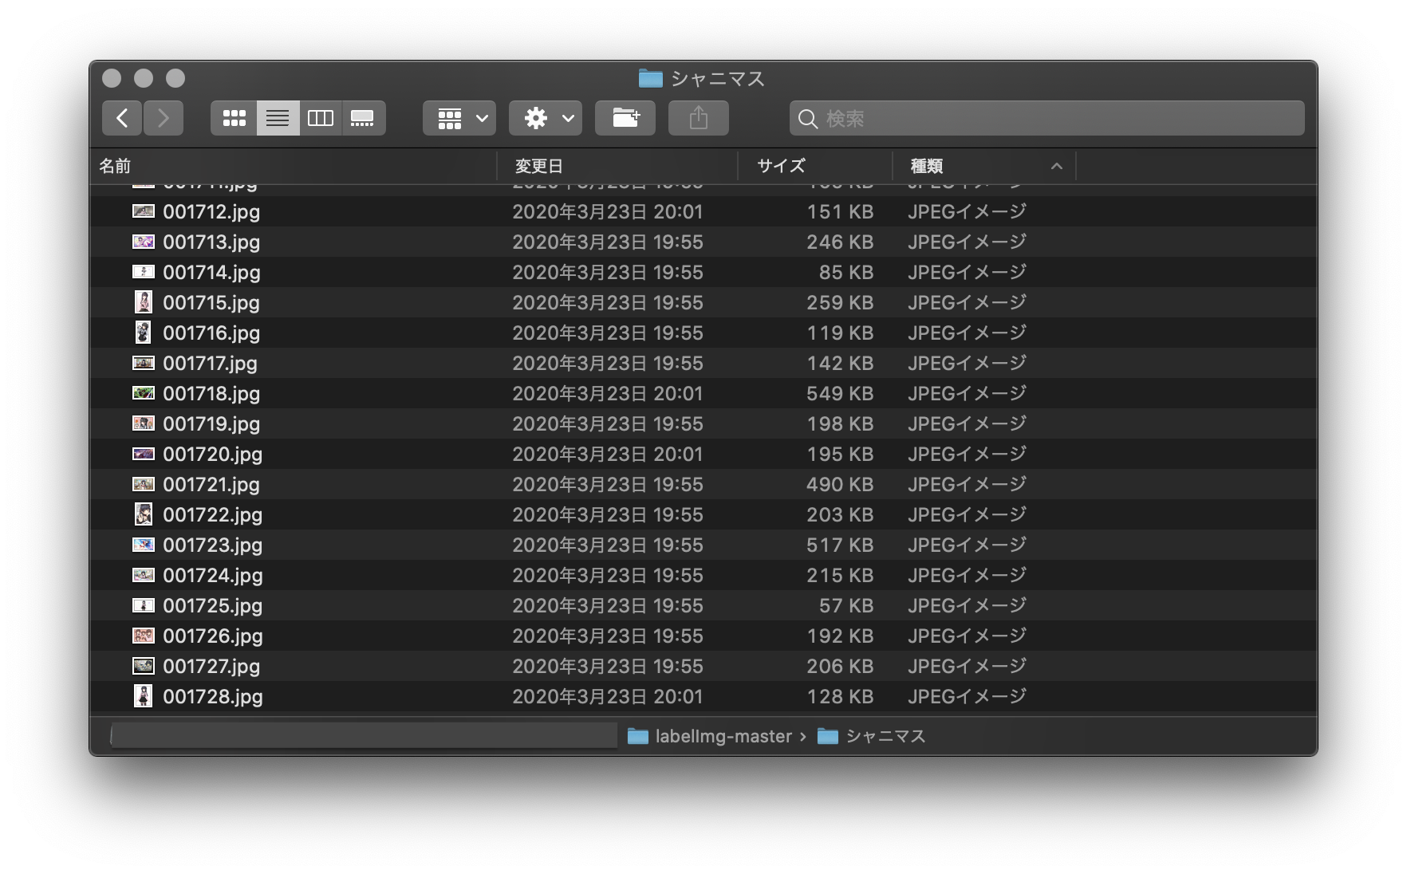Screen dimensions: 1407x874
Task: Open the gear action menu
Action: pyautogui.click(x=546, y=118)
